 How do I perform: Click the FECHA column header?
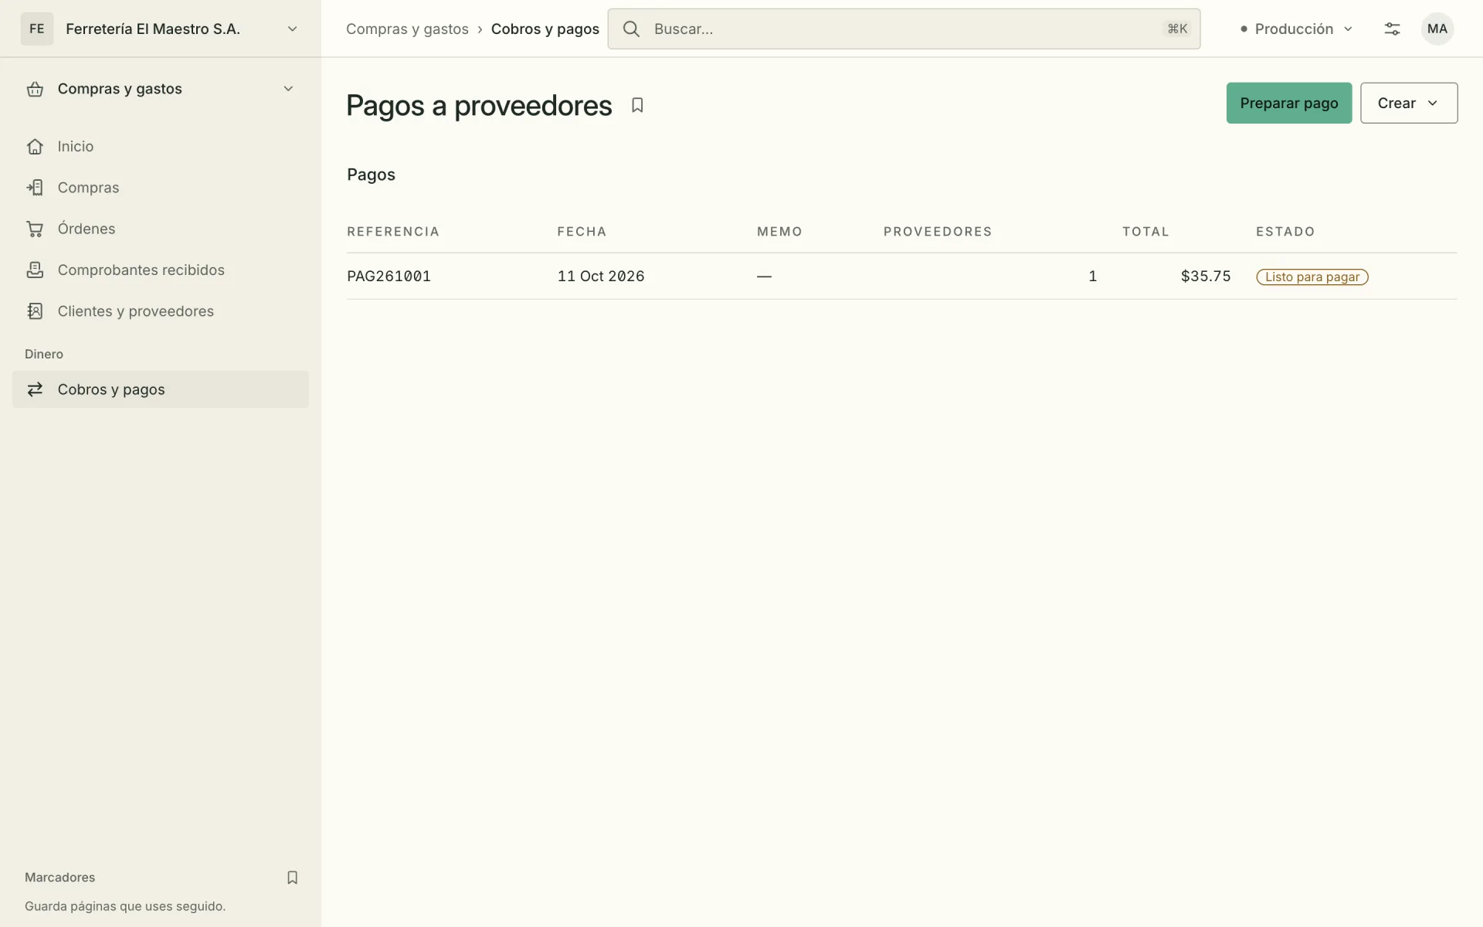582,232
